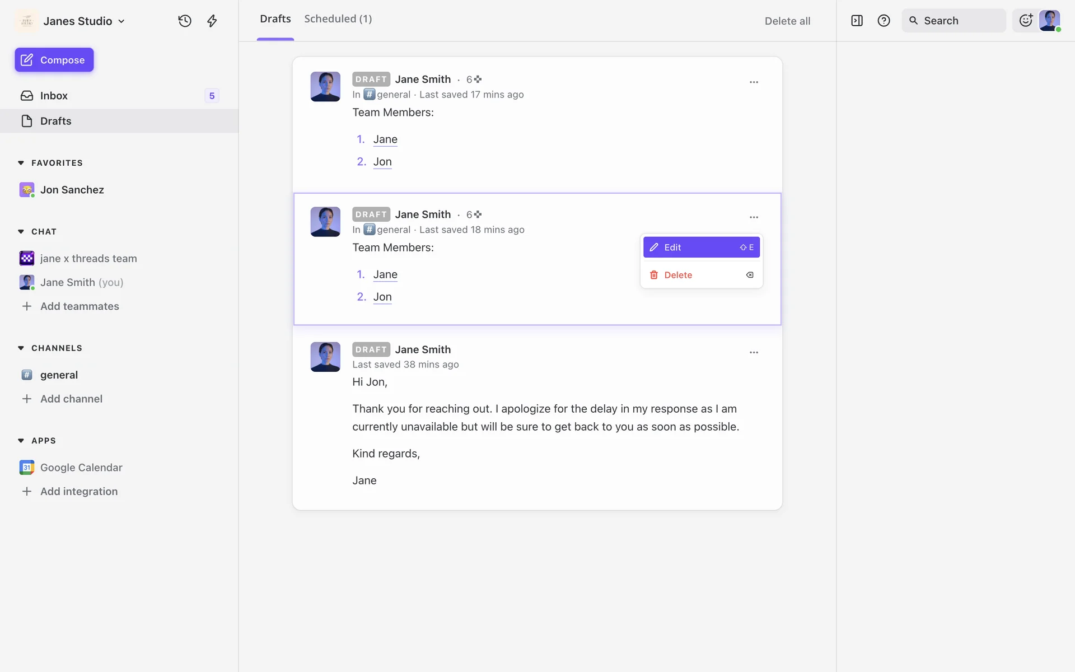The width and height of the screenshot is (1075, 672).
Task: Open the history clock icon
Action: point(185,21)
